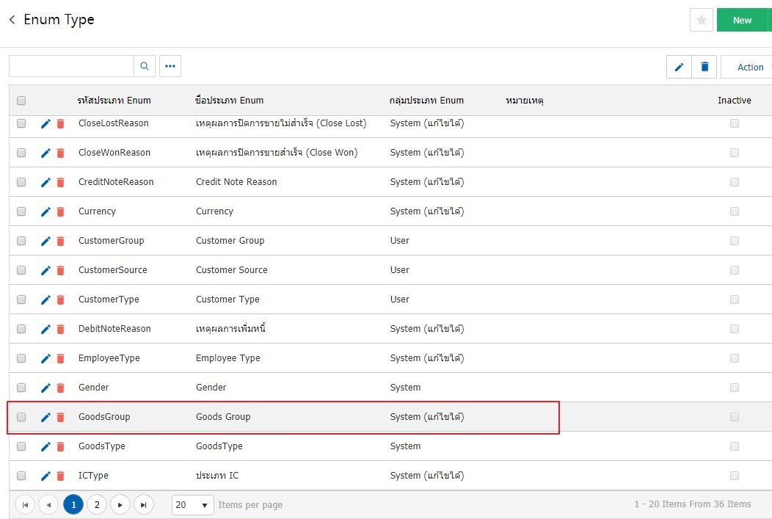Delete the CustomerSource row
The height and width of the screenshot is (519, 772).
point(61,270)
